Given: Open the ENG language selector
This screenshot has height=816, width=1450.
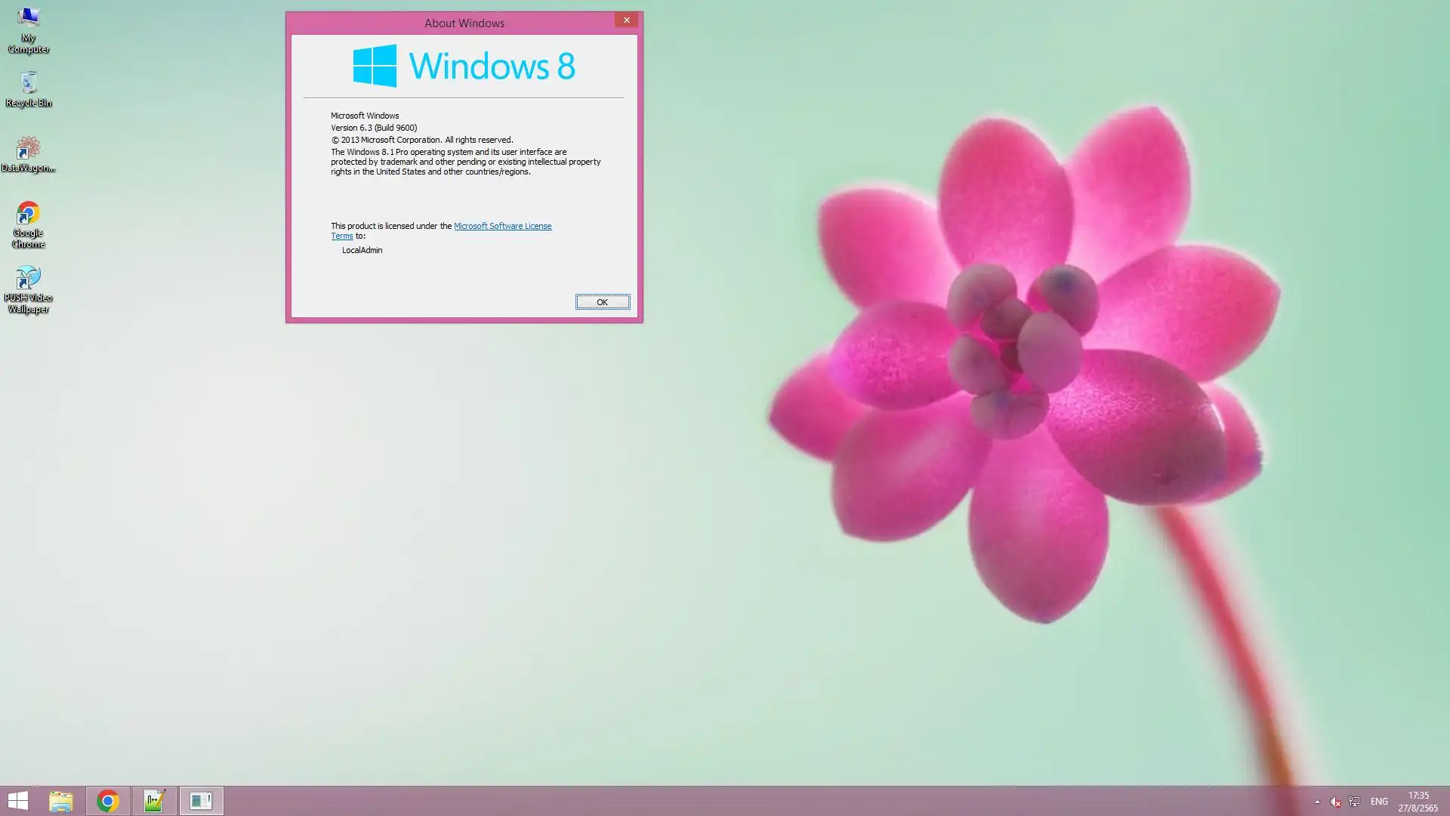Looking at the screenshot, I should pyautogui.click(x=1379, y=802).
